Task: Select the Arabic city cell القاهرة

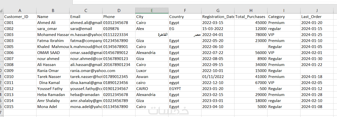Action: [152, 34]
